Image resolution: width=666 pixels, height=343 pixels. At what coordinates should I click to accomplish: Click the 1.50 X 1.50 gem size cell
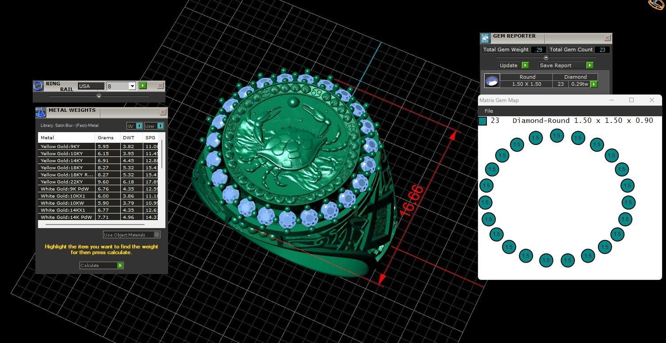[526, 84]
